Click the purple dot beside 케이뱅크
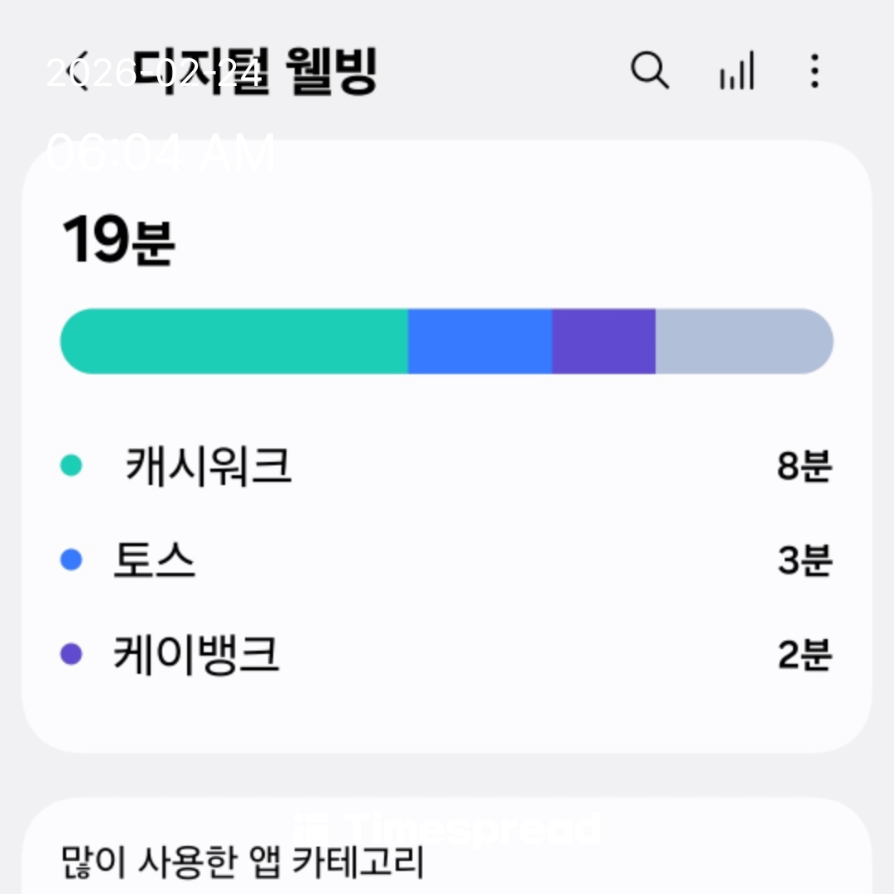 (x=71, y=655)
